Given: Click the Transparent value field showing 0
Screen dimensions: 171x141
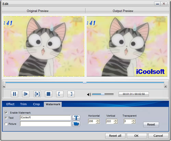Looking at the screenshot, I should 128,121.
